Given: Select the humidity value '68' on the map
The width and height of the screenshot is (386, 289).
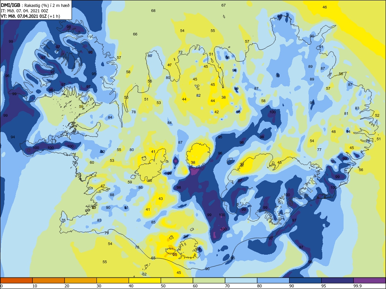Looking at the screenshot, I should (153, 10).
